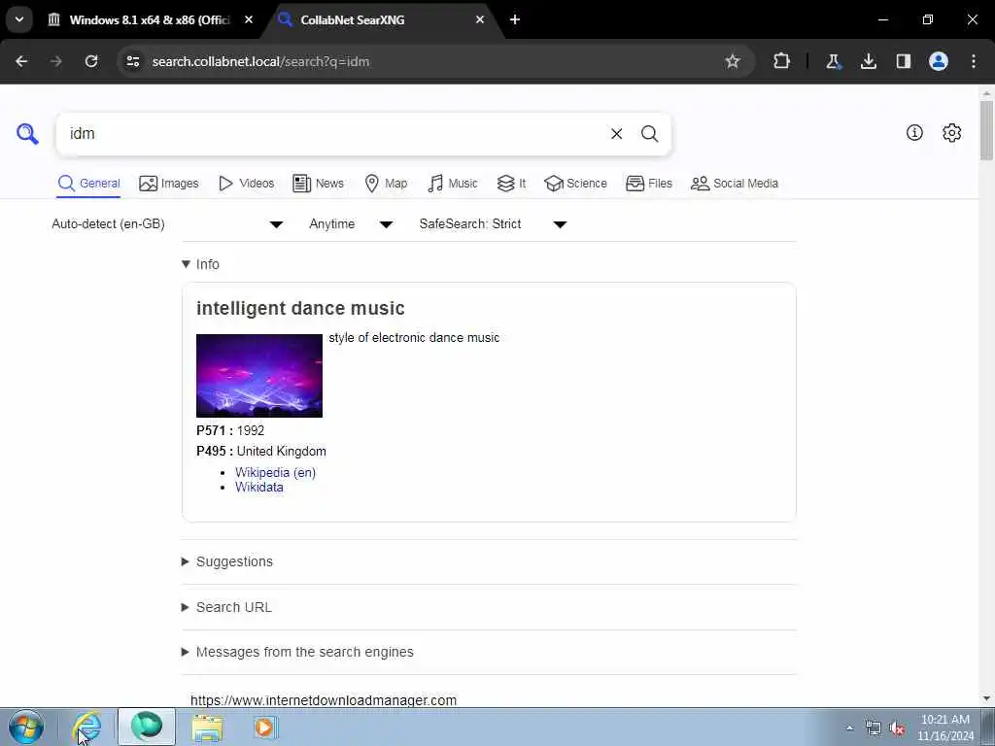995x746 pixels.
Task: Expand the Search URL section
Action: [226, 607]
